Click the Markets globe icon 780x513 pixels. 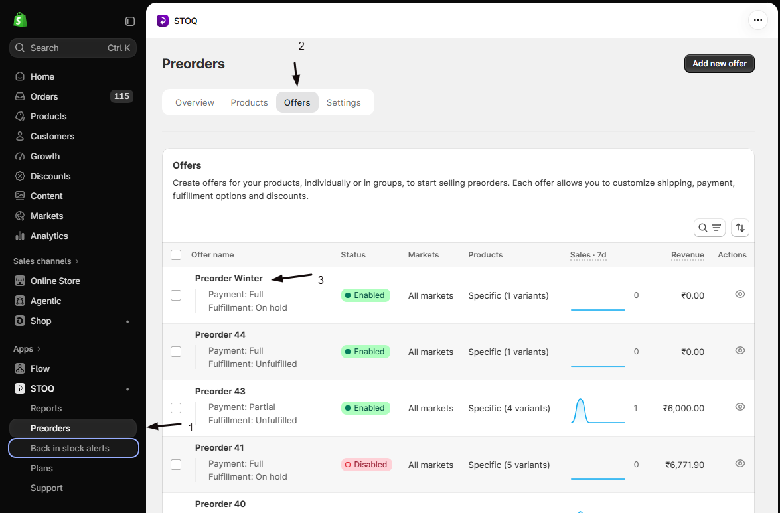pyautogui.click(x=20, y=216)
